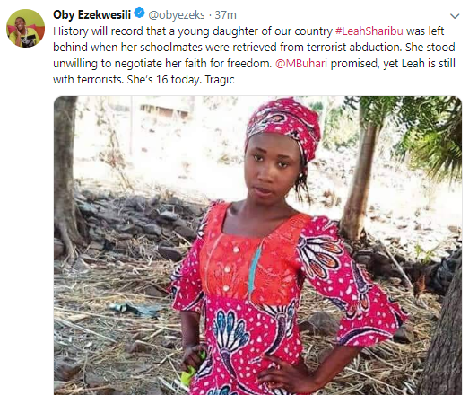Open the @MBuhari mention link
Viewport: 469px width, 395px height.
click(301, 64)
